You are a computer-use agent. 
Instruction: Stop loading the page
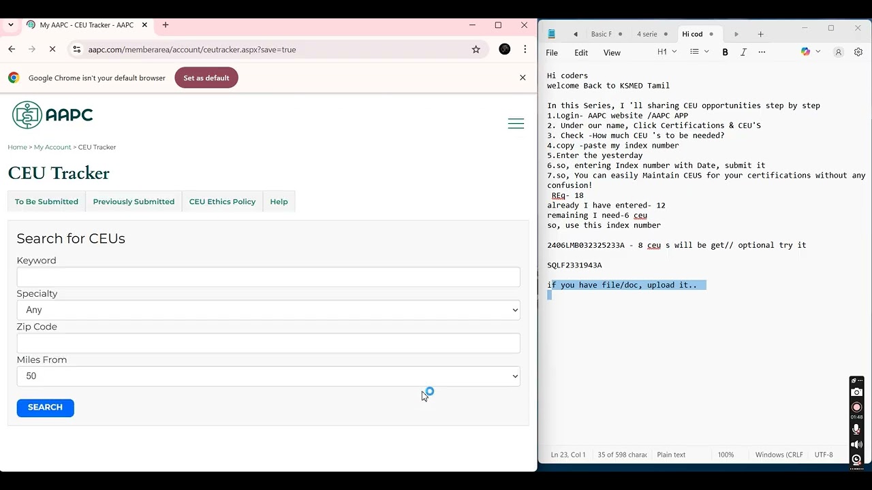pyautogui.click(x=52, y=49)
